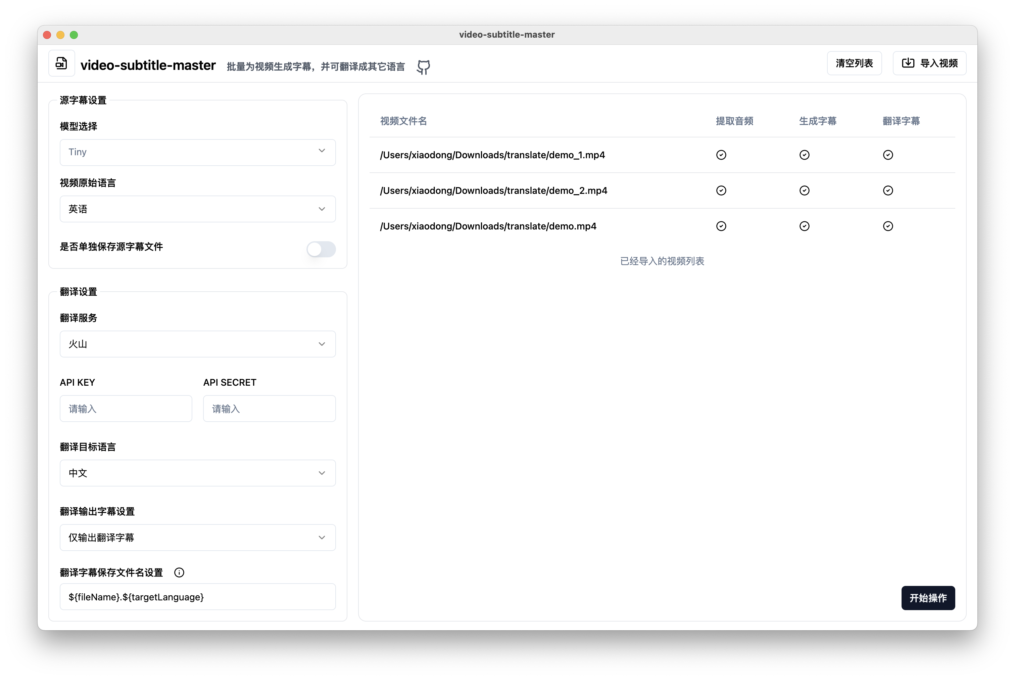This screenshot has height=680, width=1015.
Task: Click the 提取音频 column header
Action: [734, 121]
